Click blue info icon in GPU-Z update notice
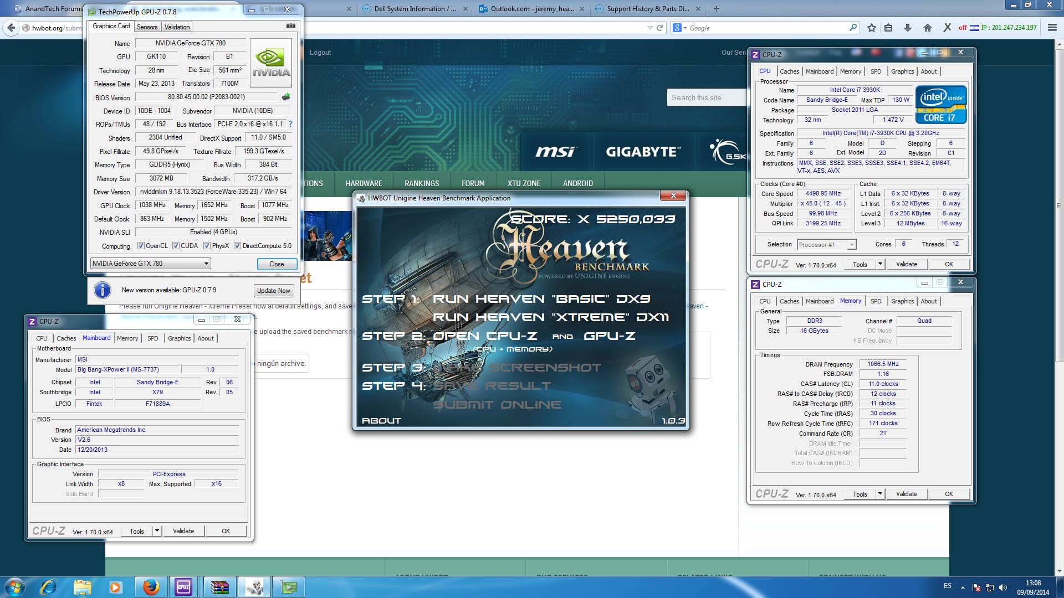The image size is (1064, 598). pyautogui.click(x=103, y=290)
